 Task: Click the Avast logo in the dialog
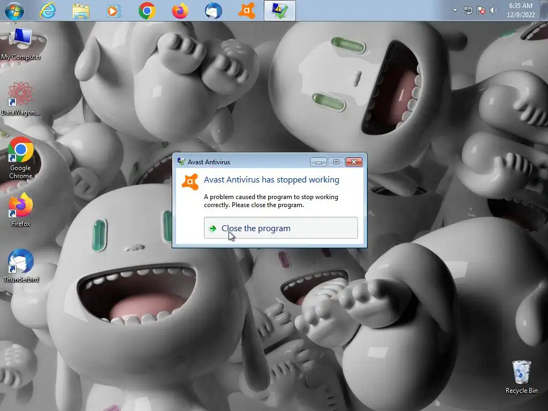point(190,182)
